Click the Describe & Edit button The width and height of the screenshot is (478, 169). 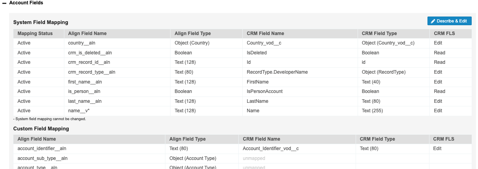(x=449, y=21)
